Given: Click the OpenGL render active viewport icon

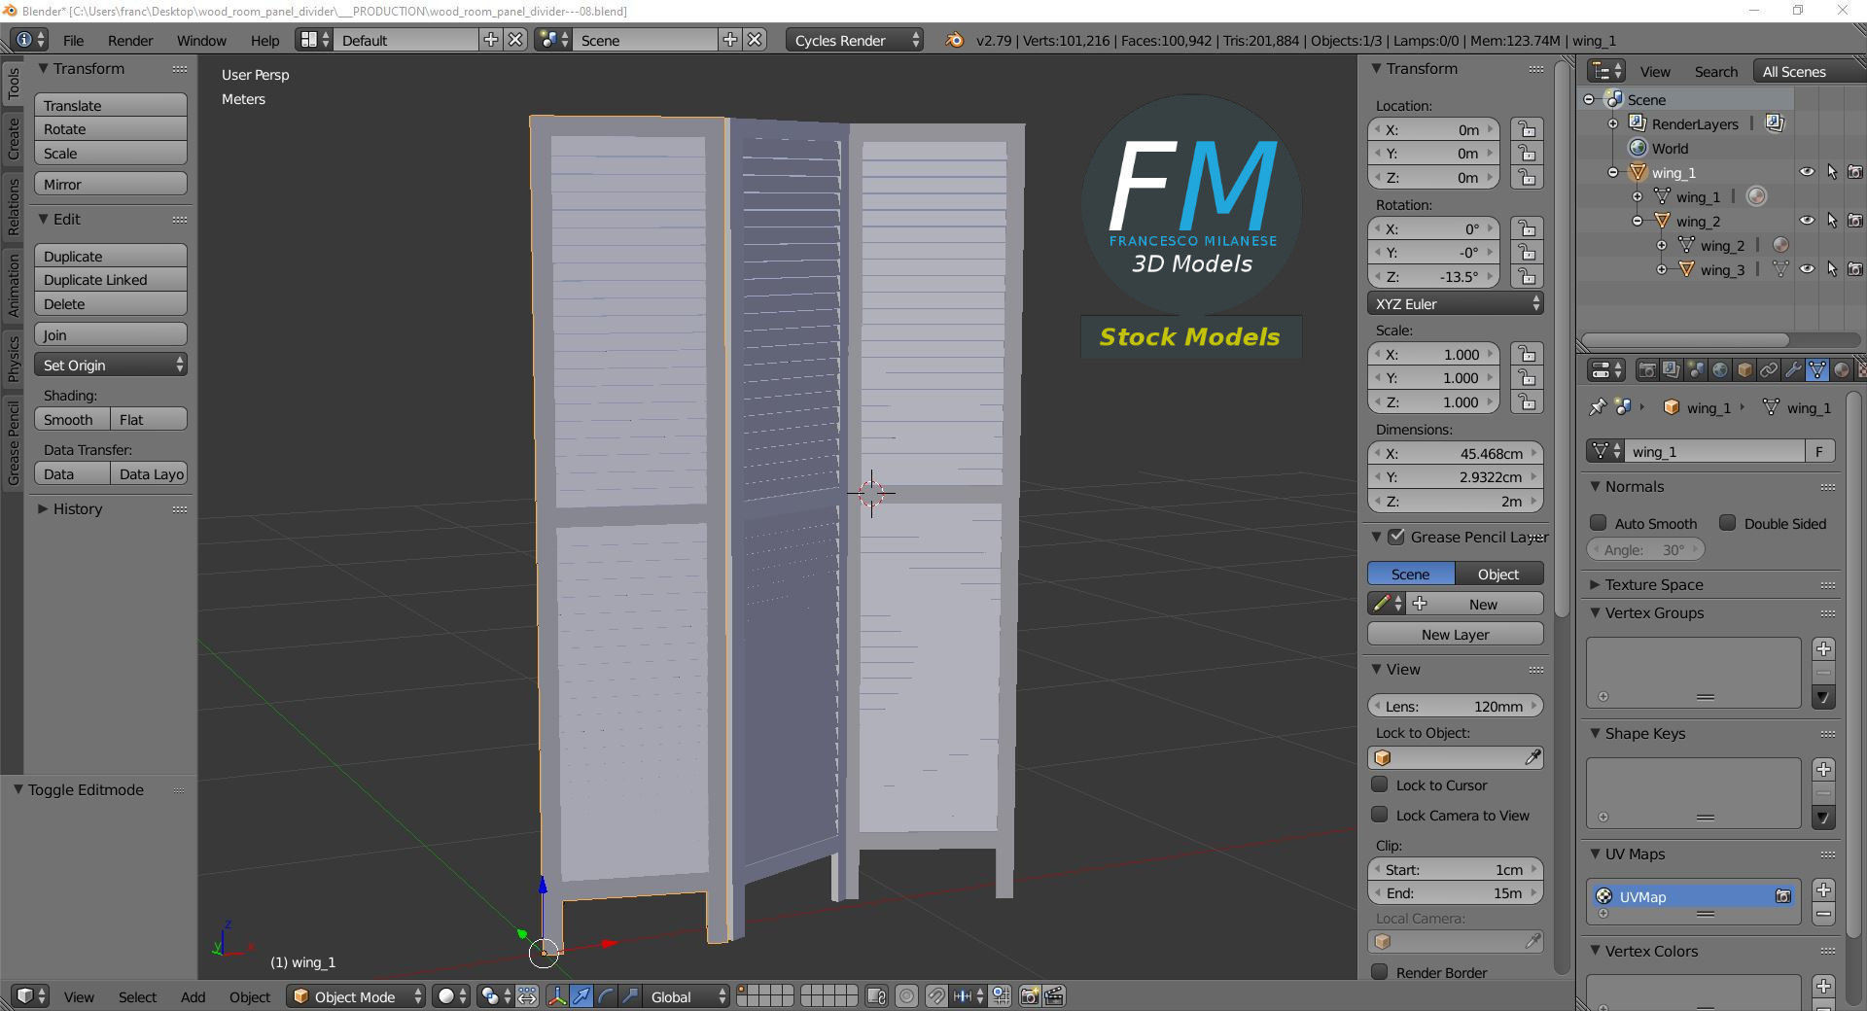Looking at the screenshot, I should 1030,996.
